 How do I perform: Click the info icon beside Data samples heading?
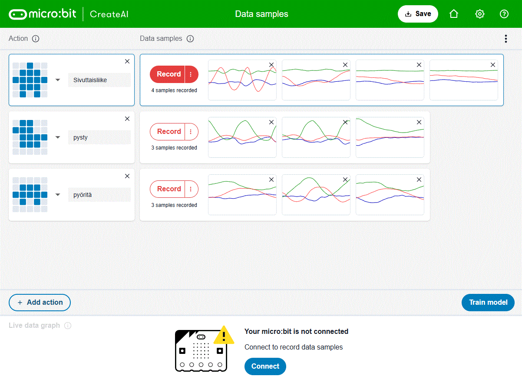pyautogui.click(x=190, y=39)
